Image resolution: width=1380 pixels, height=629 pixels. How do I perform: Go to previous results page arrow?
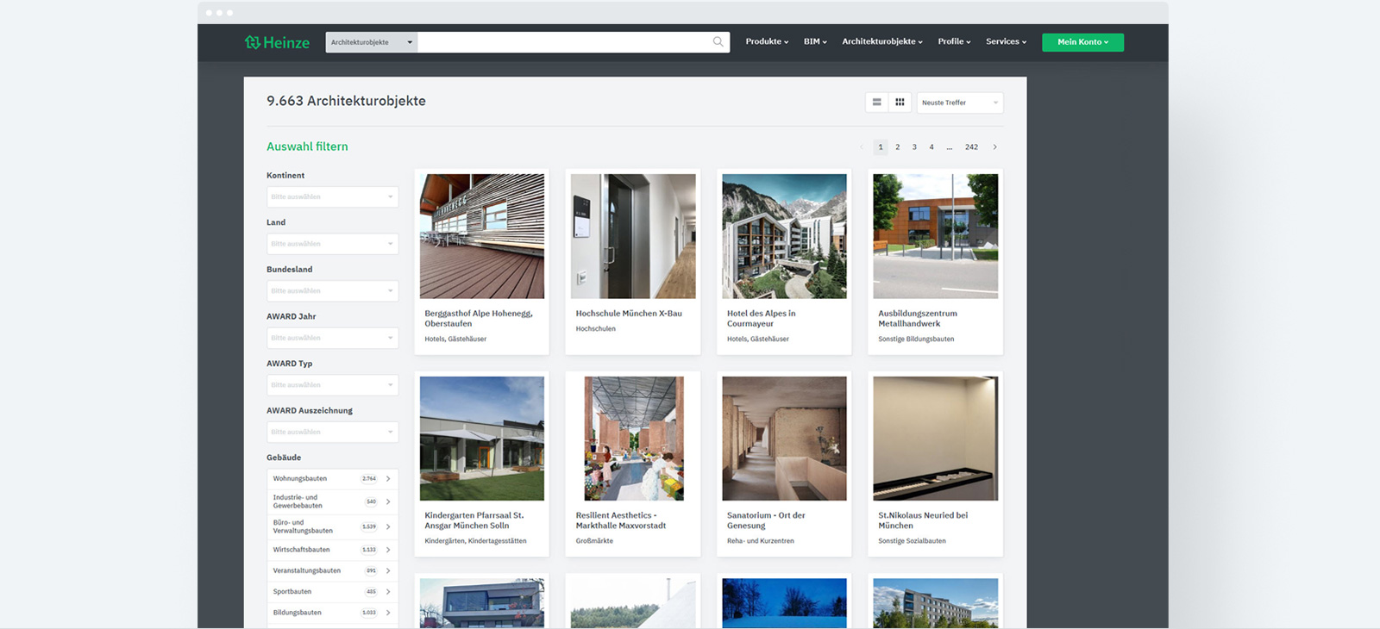[861, 147]
